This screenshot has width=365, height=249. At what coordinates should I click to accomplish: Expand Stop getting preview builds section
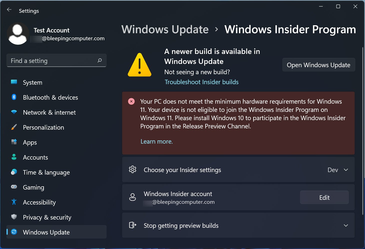pyautogui.click(x=346, y=226)
